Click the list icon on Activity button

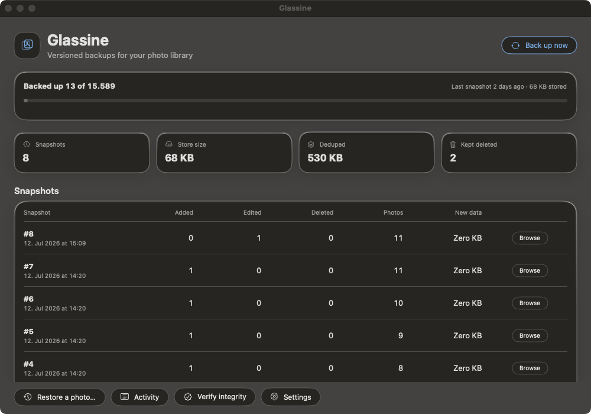pyautogui.click(x=125, y=397)
